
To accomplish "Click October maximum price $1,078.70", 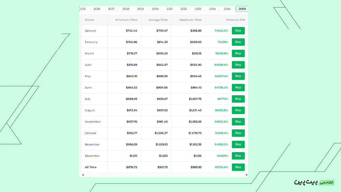I will coord(195,133).
